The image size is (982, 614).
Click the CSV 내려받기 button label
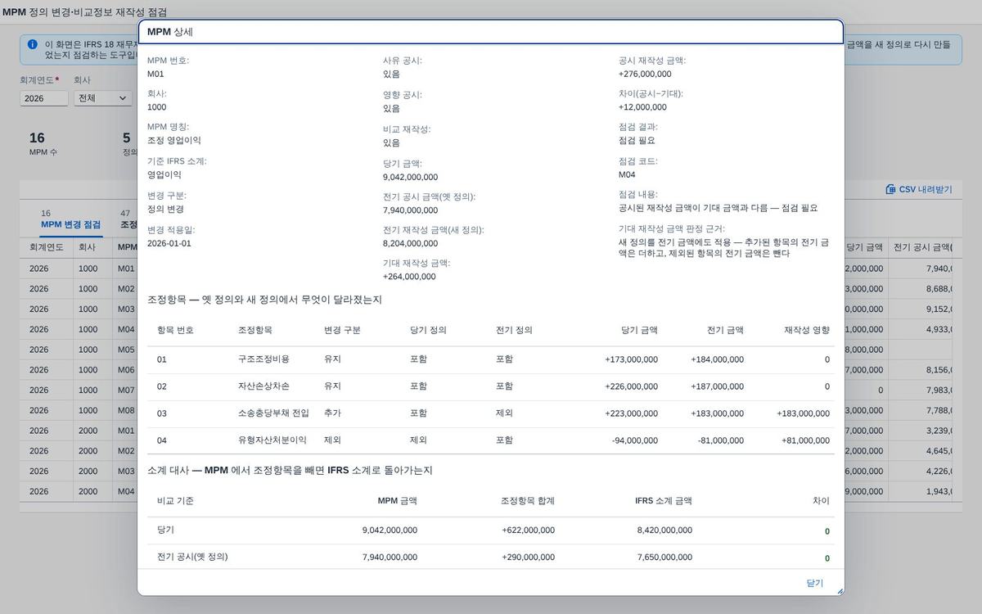926,189
